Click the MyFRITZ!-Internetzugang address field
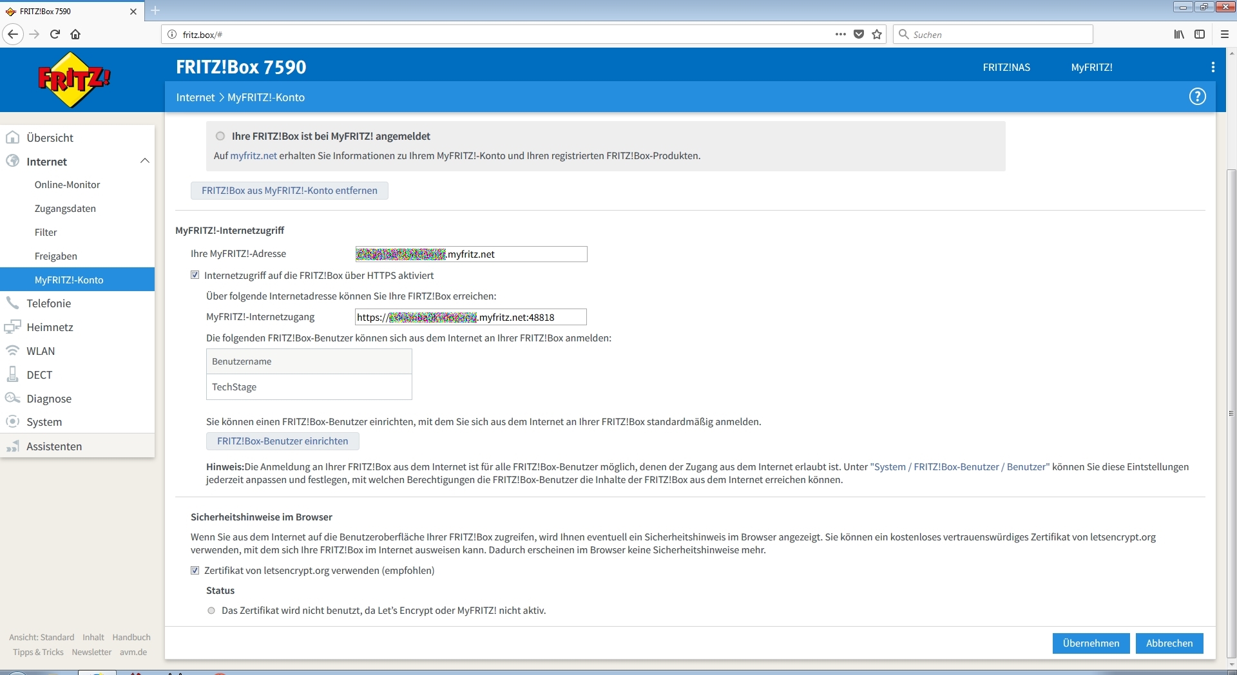The image size is (1237, 675). [471, 317]
